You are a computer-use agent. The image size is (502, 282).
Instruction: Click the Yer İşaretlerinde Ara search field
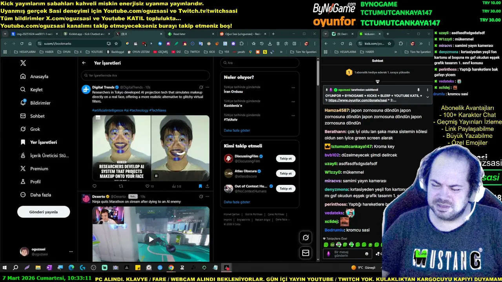(146, 75)
